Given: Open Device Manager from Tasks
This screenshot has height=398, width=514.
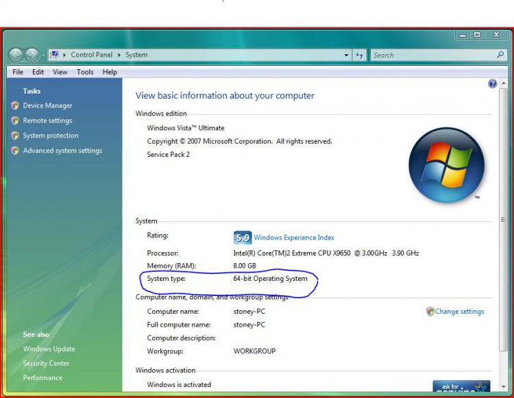Looking at the screenshot, I should click(x=47, y=105).
